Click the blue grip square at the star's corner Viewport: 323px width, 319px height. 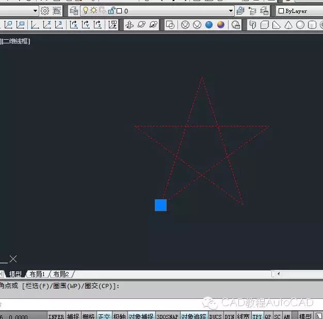160,205
